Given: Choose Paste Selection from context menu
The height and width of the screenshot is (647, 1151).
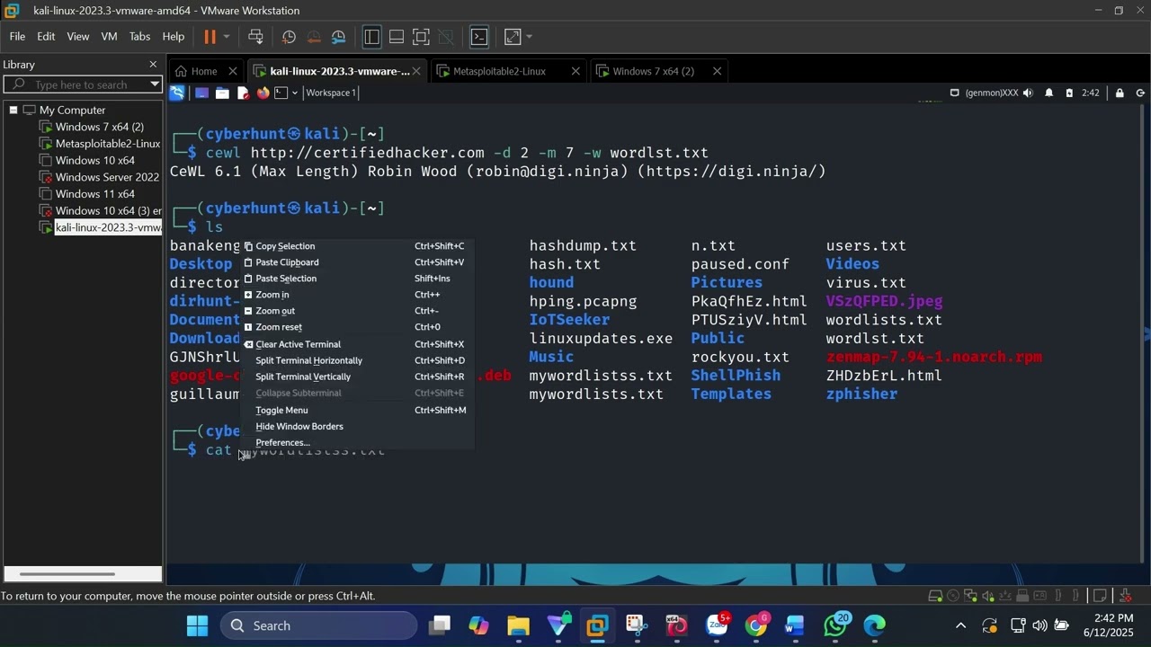Looking at the screenshot, I should coord(357,279).
